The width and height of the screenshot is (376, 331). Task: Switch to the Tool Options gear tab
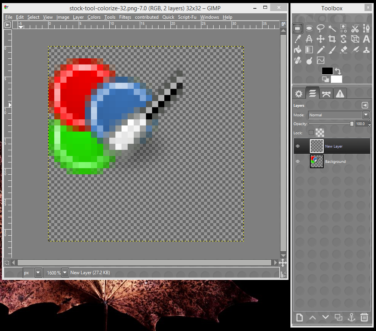point(299,93)
